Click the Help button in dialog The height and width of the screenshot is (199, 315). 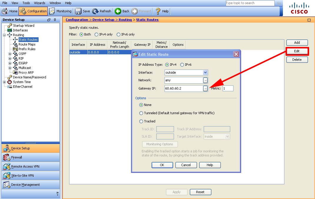tap(210, 165)
